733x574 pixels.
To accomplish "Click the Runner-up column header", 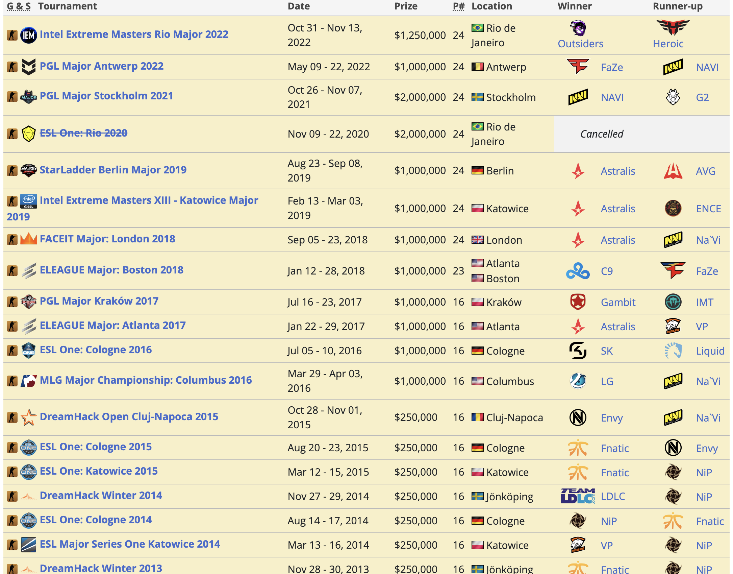I will [678, 6].
